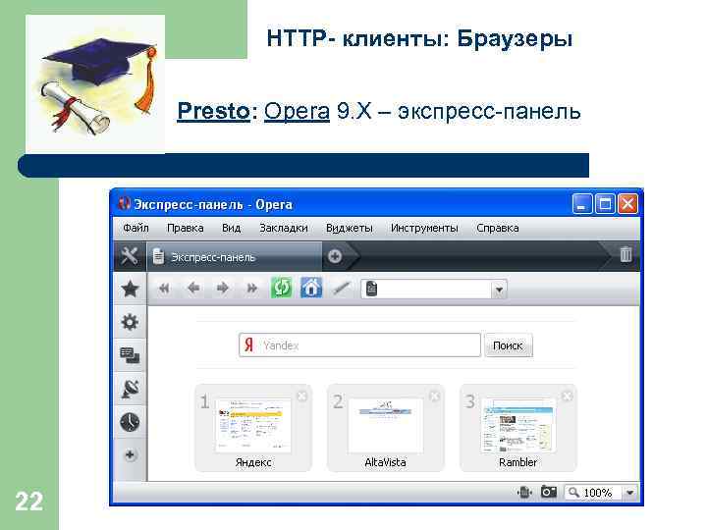707x530 pixels.
Task: Go back one page
Action: (x=193, y=289)
